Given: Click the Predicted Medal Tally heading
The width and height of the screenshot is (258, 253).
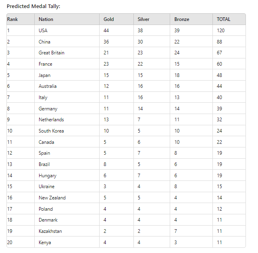Looking at the screenshot, I should [x=33, y=6].
